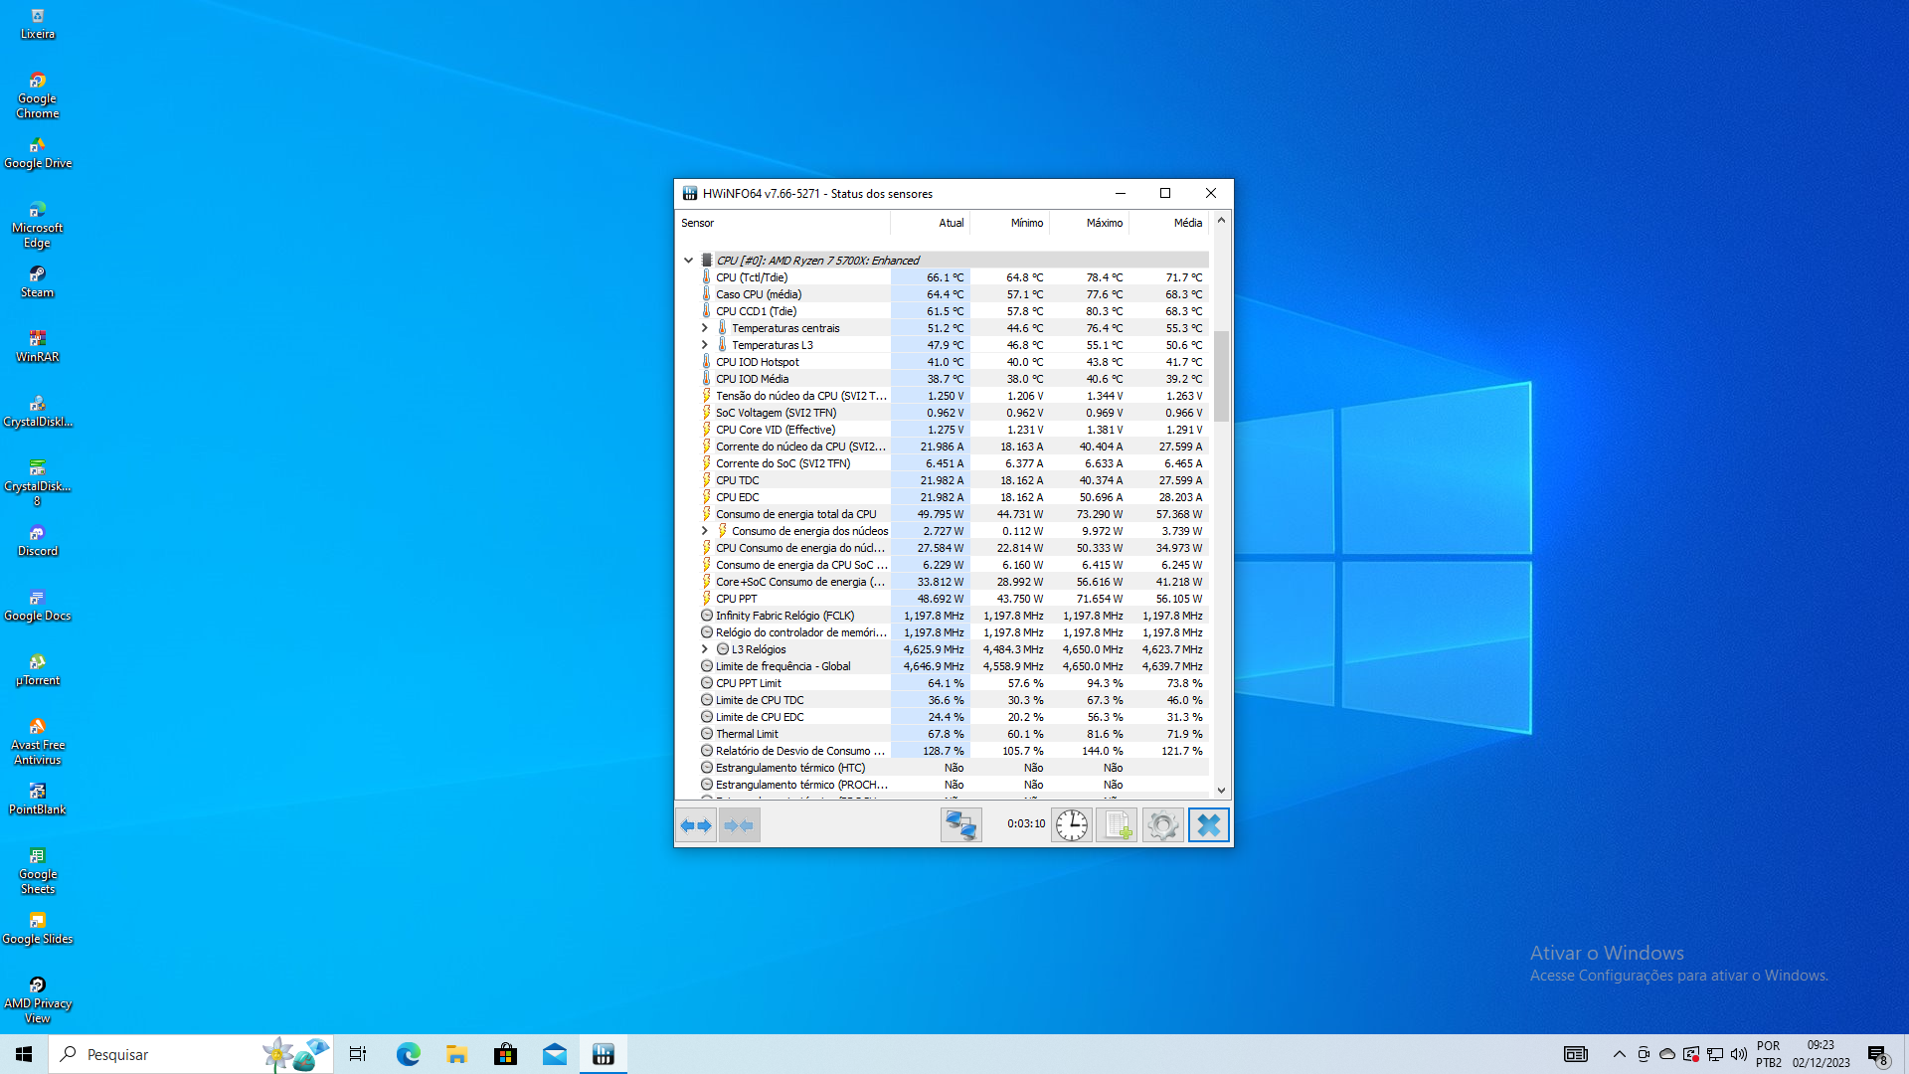Screen dimensions: 1909x1074
Task: Expand the L3 Relógios row
Action: pos(705,649)
